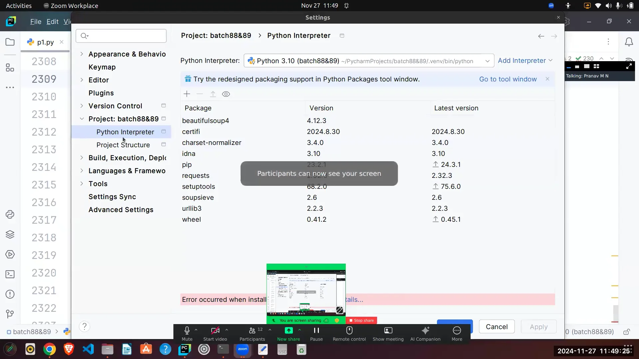This screenshot has width=639, height=359.
Task: Open Problems tool window icon
Action: click(10, 294)
